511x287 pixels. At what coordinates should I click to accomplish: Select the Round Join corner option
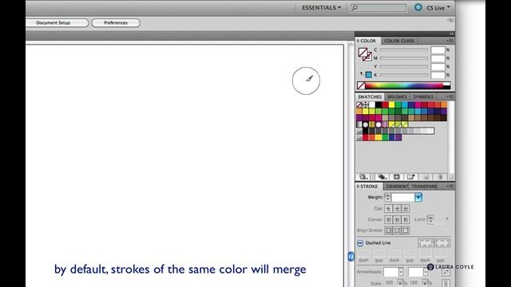click(397, 220)
